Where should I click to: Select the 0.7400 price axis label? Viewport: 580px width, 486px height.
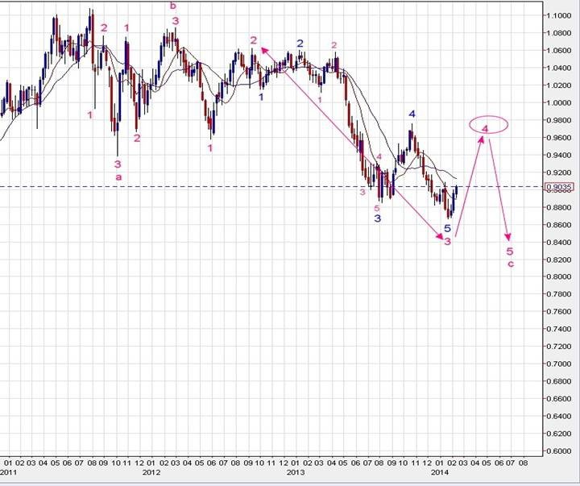(559, 329)
